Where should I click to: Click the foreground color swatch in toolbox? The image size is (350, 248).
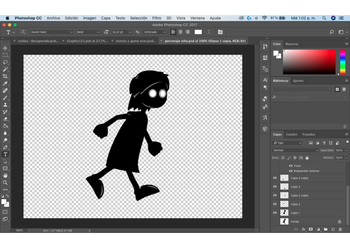click(4, 202)
